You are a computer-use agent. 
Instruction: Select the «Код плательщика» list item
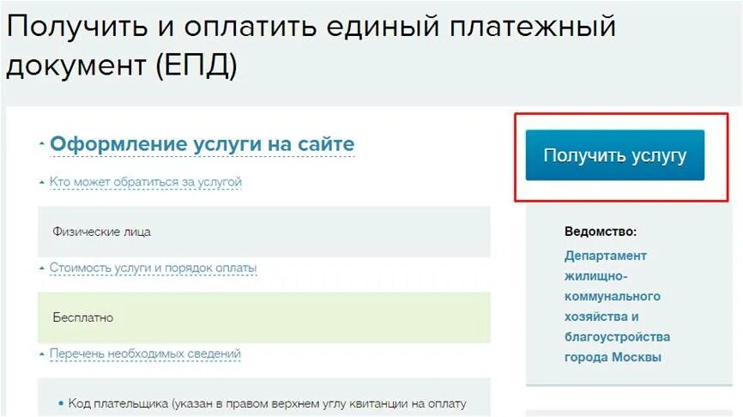pos(267,404)
